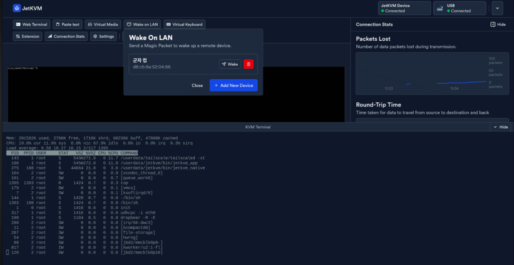Click the init process row

68,208
